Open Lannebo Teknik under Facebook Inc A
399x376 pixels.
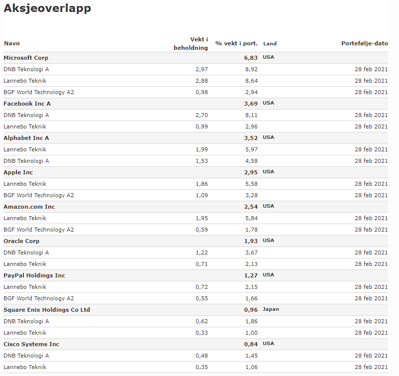(x=25, y=126)
